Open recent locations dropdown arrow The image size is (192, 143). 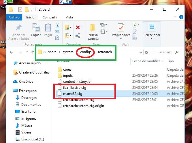coord(27,52)
